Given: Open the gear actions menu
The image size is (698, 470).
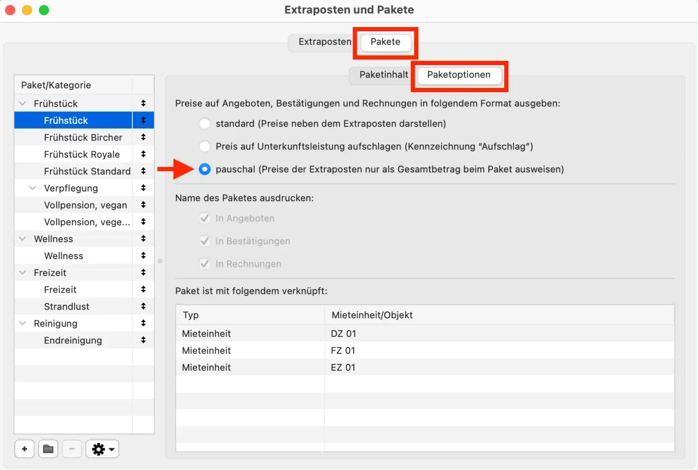Looking at the screenshot, I should (103, 449).
